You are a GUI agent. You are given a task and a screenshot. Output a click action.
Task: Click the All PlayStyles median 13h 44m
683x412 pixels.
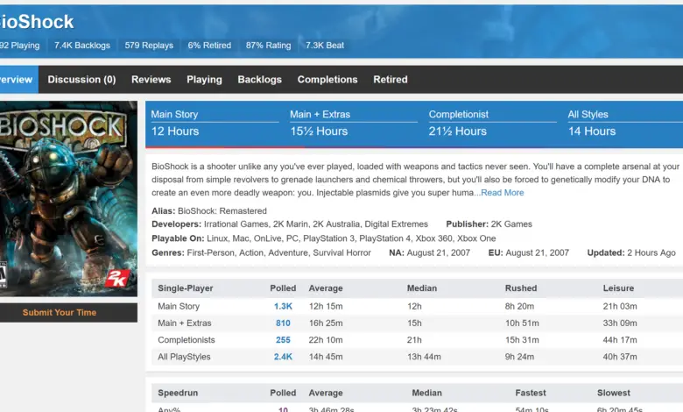[x=425, y=357]
